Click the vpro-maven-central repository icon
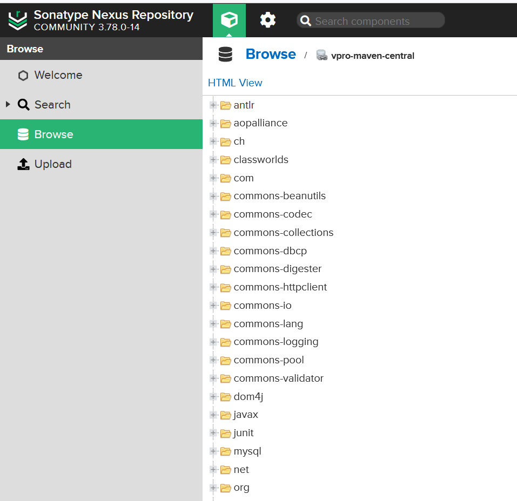Screen dimensions: 517x501 [x=322, y=55]
